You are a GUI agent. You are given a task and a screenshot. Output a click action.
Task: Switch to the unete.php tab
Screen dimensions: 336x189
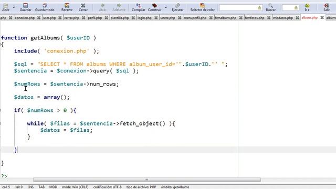168,18
